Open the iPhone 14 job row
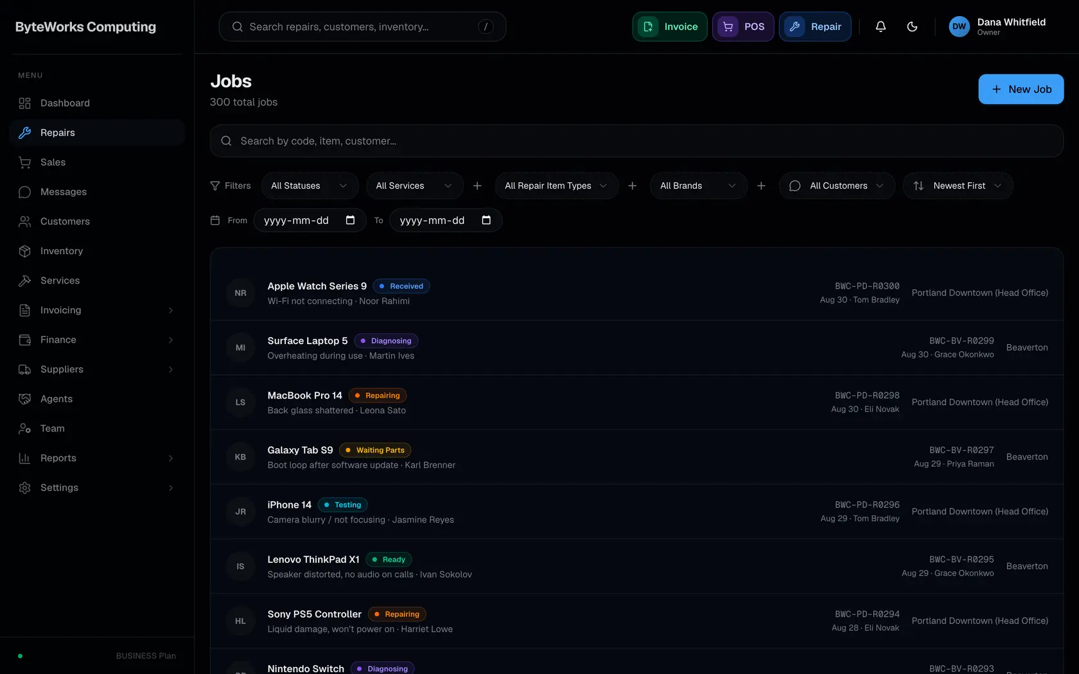The width and height of the screenshot is (1079, 674). pyautogui.click(x=636, y=512)
